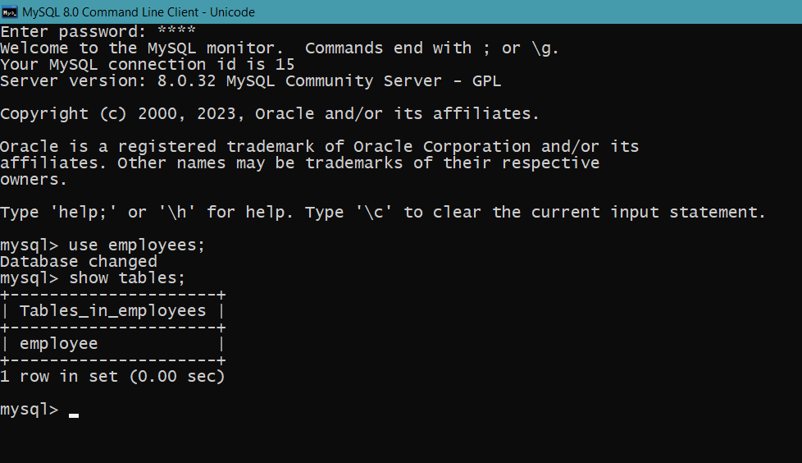Click the 'Welcome to the MySQL monitor' text
This screenshot has width=802, height=463.
coord(142,48)
